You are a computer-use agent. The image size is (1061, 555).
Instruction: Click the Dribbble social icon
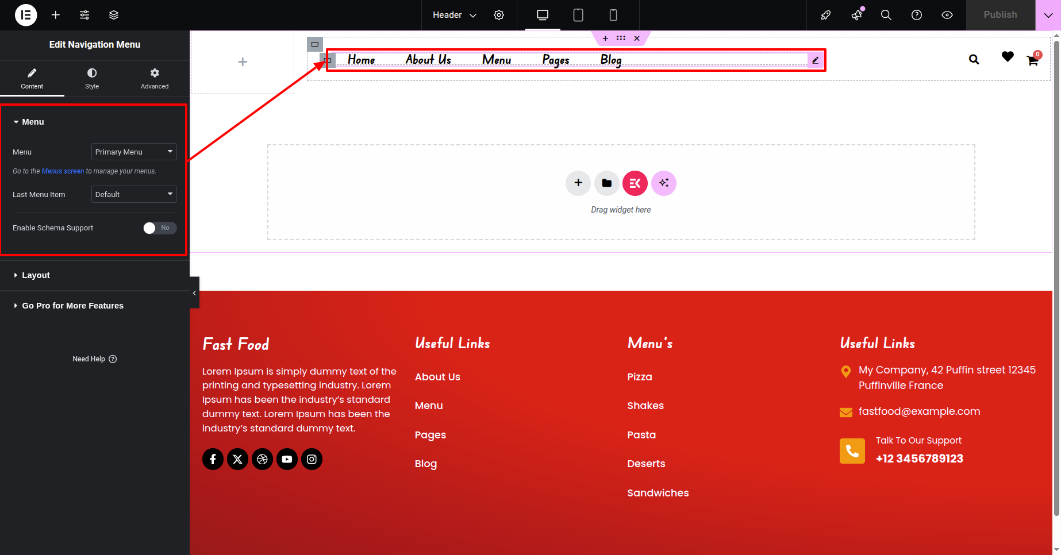click(x=262, y=459)
